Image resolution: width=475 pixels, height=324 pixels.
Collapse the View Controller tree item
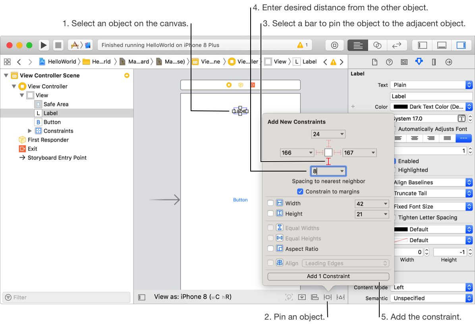pos(14,86)
